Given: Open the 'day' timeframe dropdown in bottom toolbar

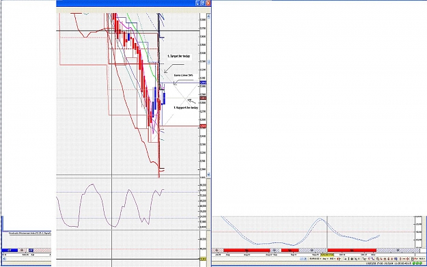Looking at the screenshot, I should click(325, 259).
